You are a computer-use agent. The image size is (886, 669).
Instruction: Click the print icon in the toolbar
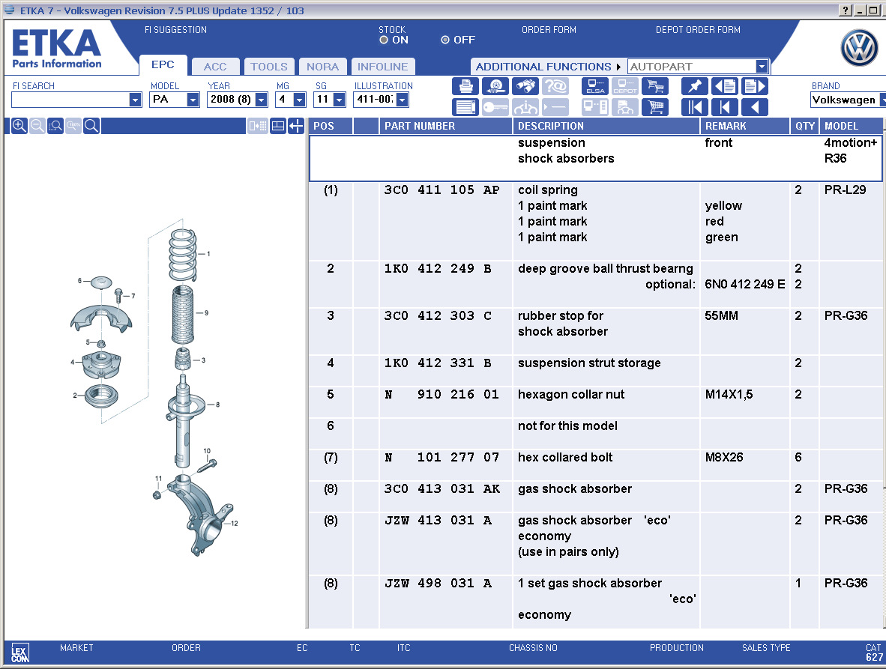465,86
